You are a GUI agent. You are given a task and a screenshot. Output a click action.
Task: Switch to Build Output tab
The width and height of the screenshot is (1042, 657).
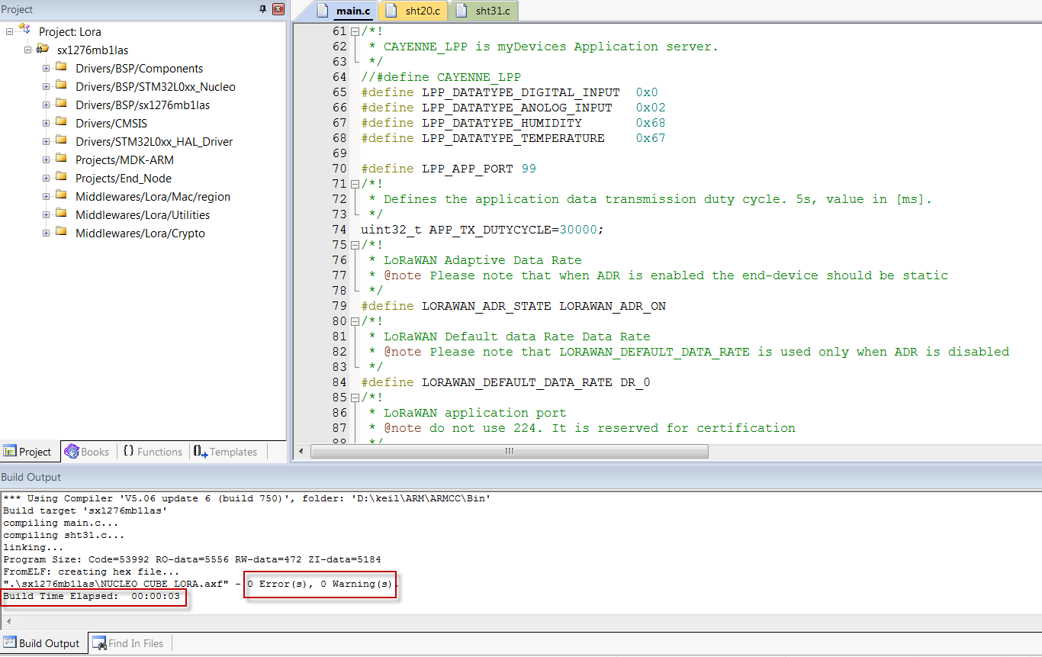(42, 643)
